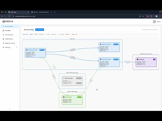162x121 pixels.
Task: Open HeatMap page in the sidebar
Action: click(10, 31)
